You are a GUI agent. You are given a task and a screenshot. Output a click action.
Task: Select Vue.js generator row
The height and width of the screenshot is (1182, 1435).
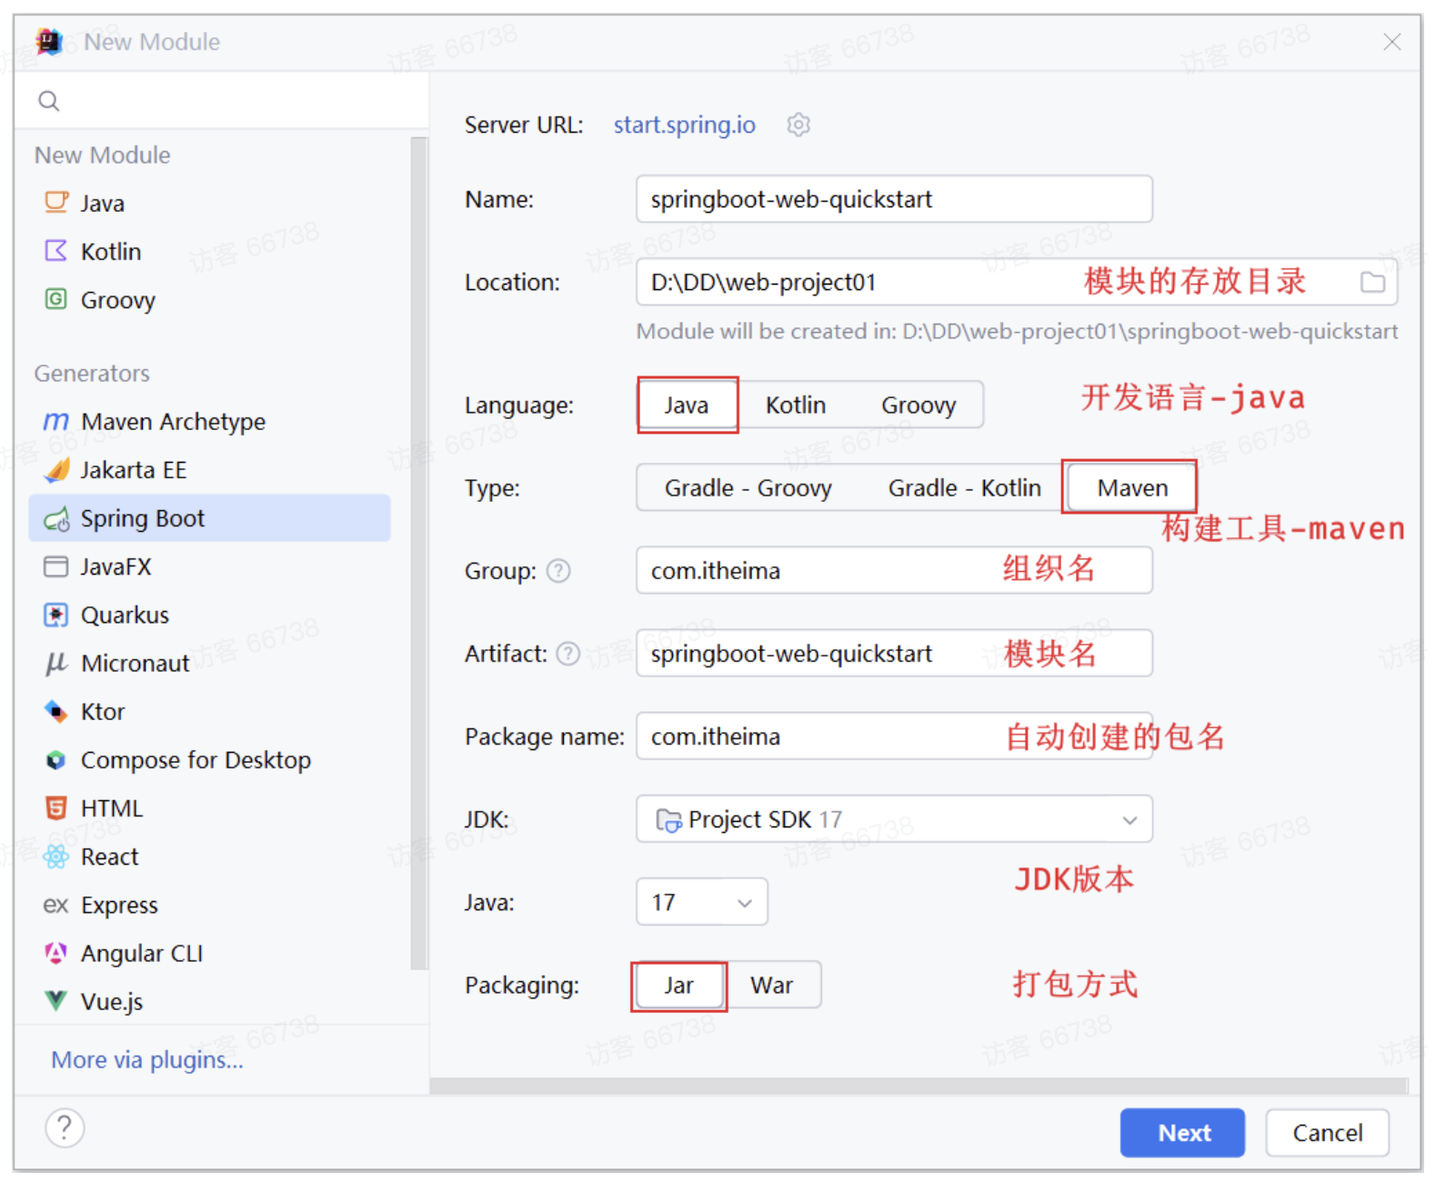[x=209, y=1001]
